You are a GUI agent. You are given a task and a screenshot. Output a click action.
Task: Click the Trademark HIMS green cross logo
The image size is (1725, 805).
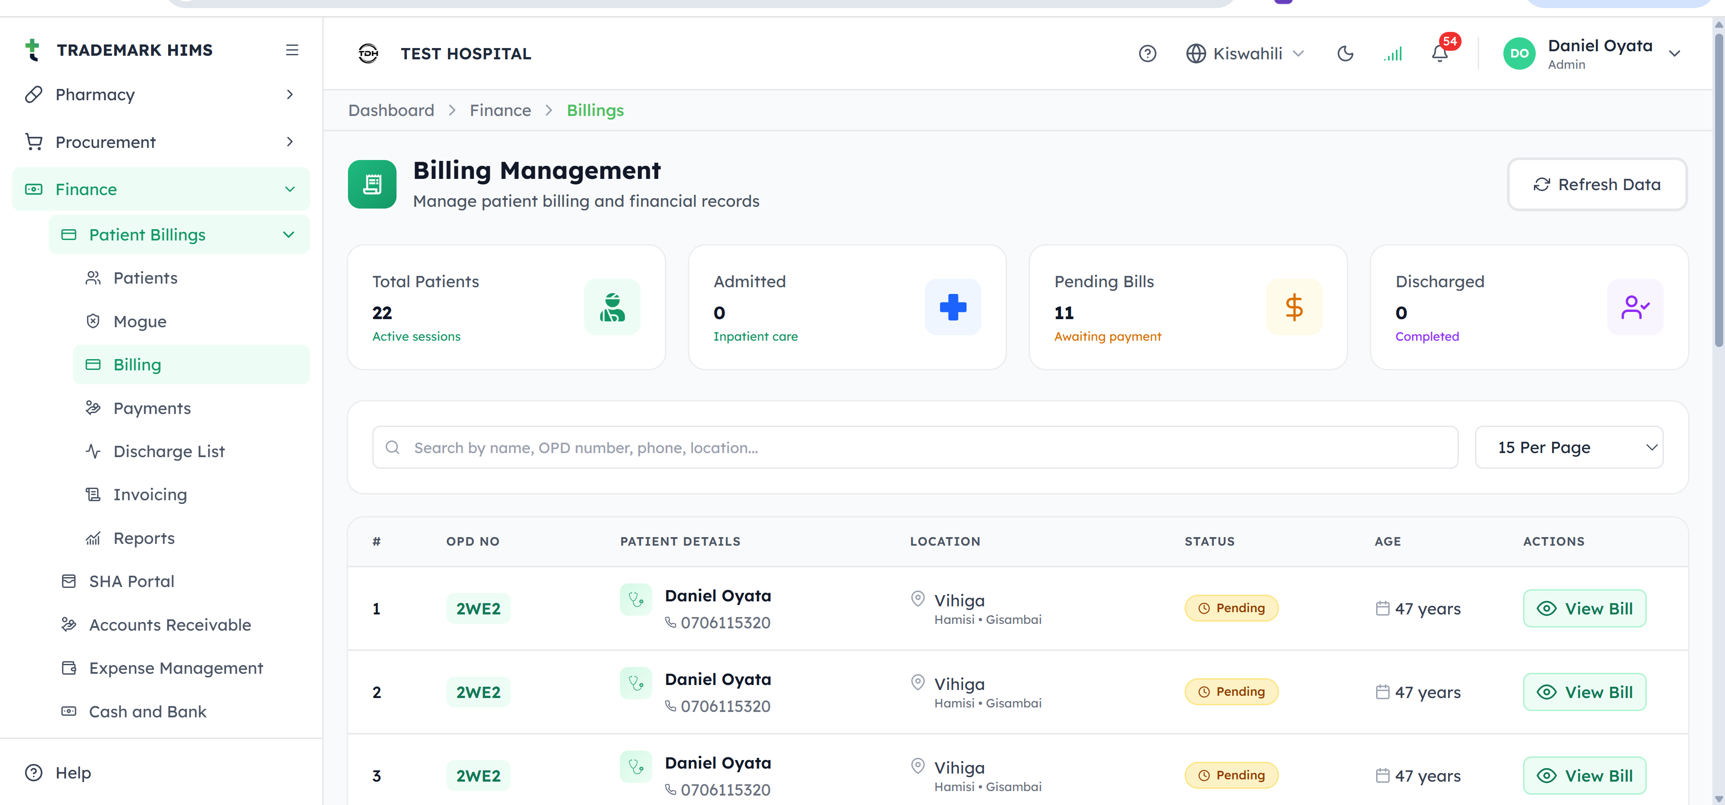32,49
